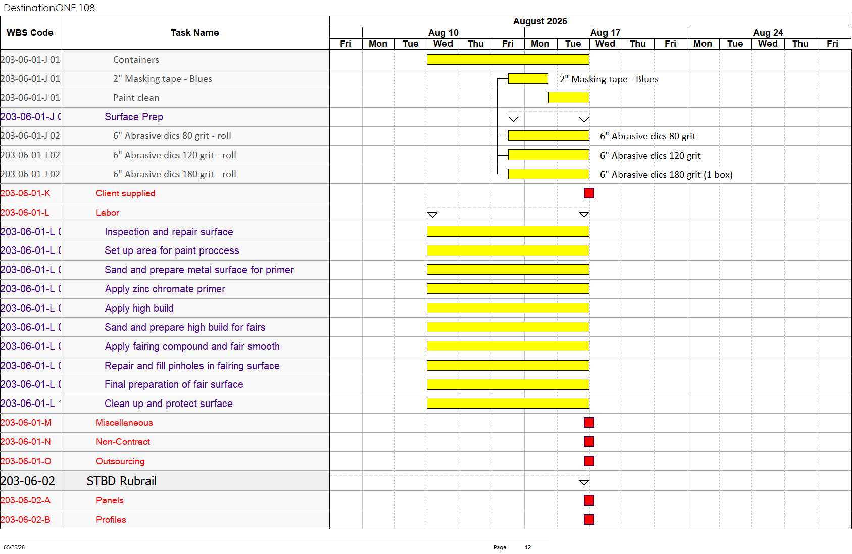Viewport: 852px width, 554px height.
Task: Select the Apply high build Gantt bar
Action: coord(508,308)
